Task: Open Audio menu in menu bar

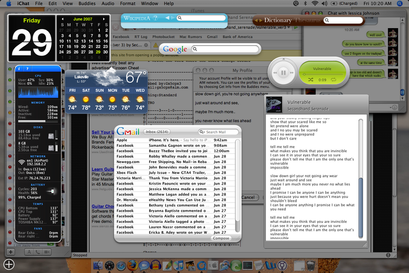Action: point(108,4)
